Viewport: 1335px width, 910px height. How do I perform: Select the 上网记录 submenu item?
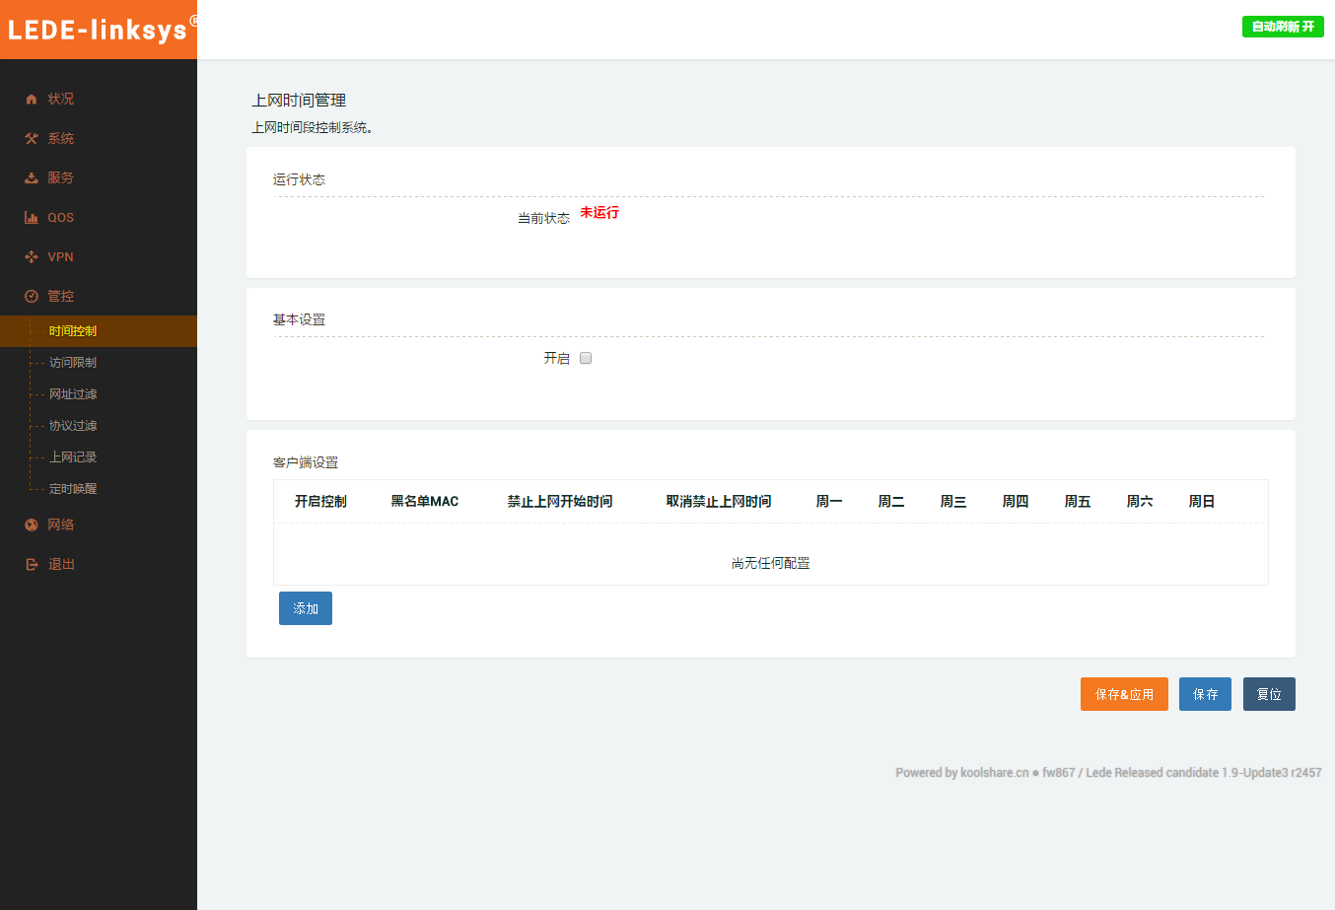(73, 457)
